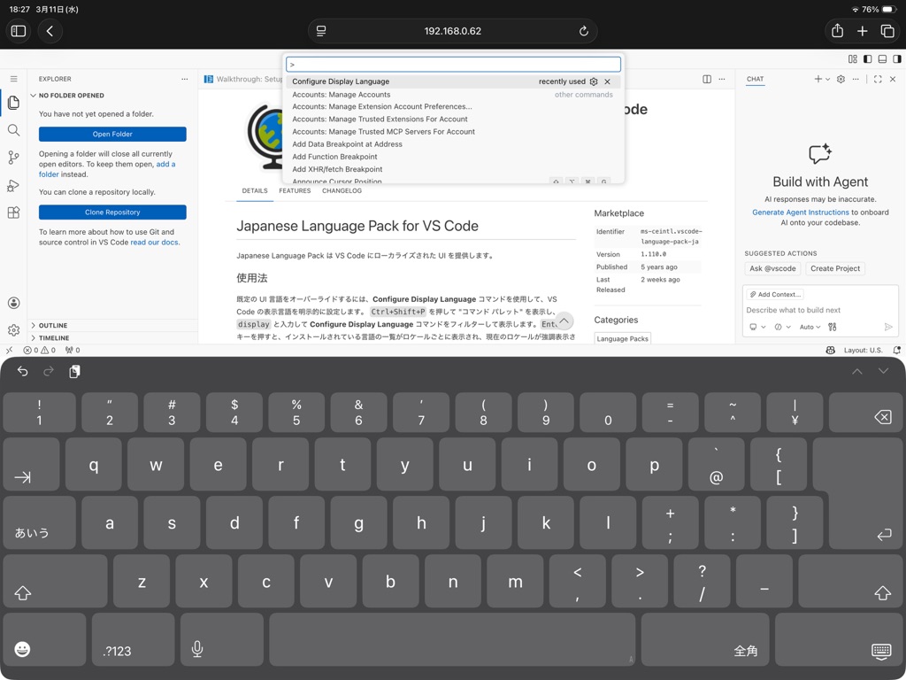Toggle the primary side bar layout button

(867, 59)
